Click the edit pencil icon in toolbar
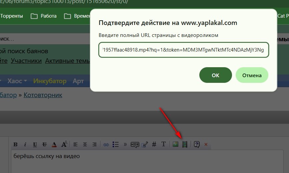The image size is (289, 173). click(x=145, y=144)
